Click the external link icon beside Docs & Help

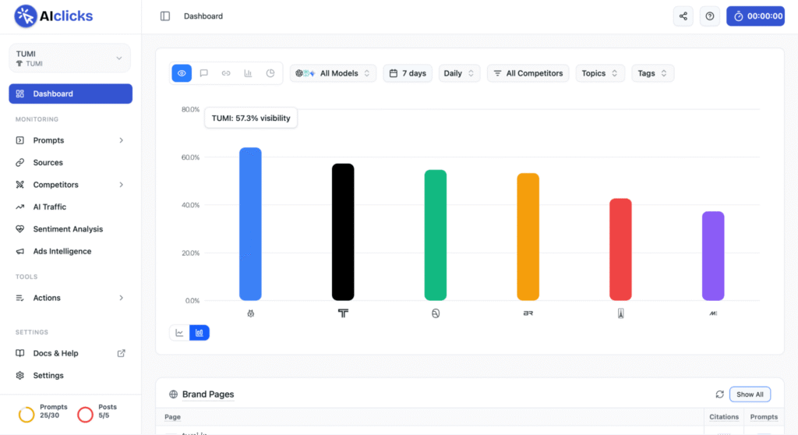pos(121,353)
